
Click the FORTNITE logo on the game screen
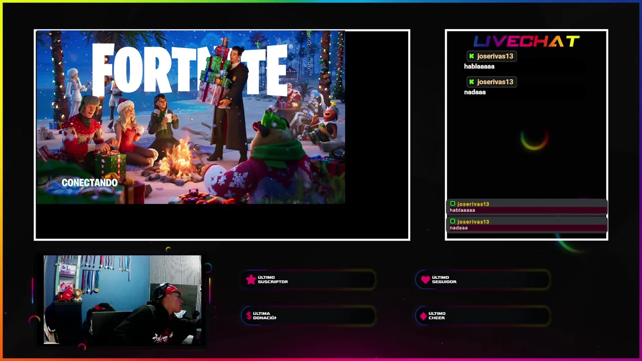click(192, 69)
